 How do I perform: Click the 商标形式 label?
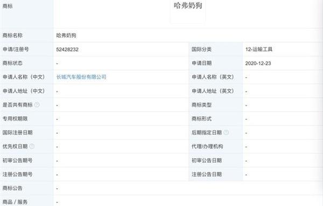201,119
